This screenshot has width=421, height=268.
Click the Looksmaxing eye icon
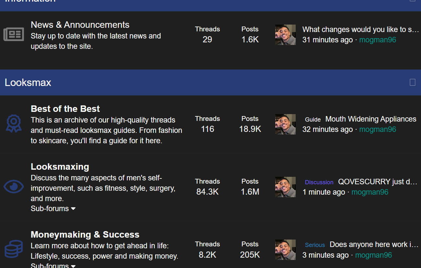14,187
